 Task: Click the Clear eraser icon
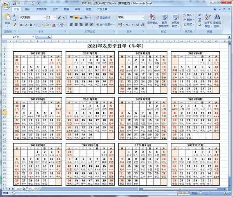(x=200, y=24)
